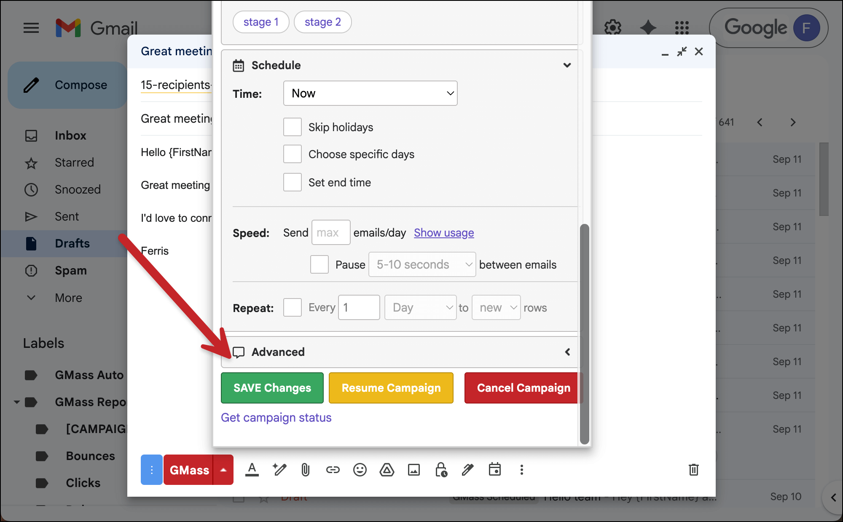Open GMass settings arrow next to GMass button
Viewport: 843px width, 522px height.
(x=223, y=470)
